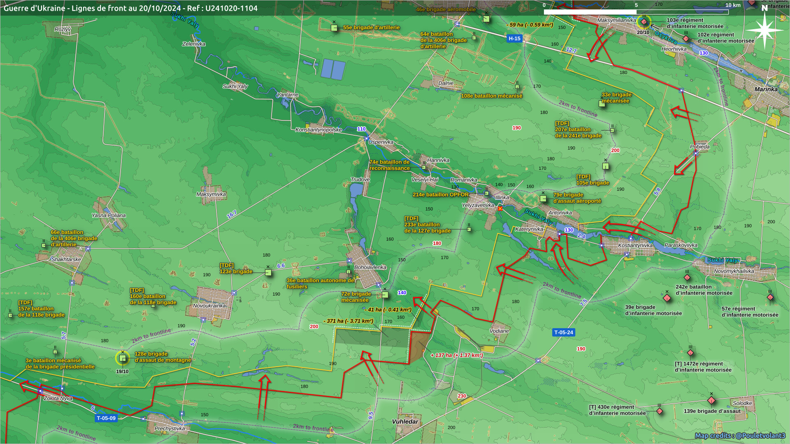Click the 123e brigade TDF unit marker
Viewport: 790px width, 444px height.
pyautogui.click(x=268, y=272)
